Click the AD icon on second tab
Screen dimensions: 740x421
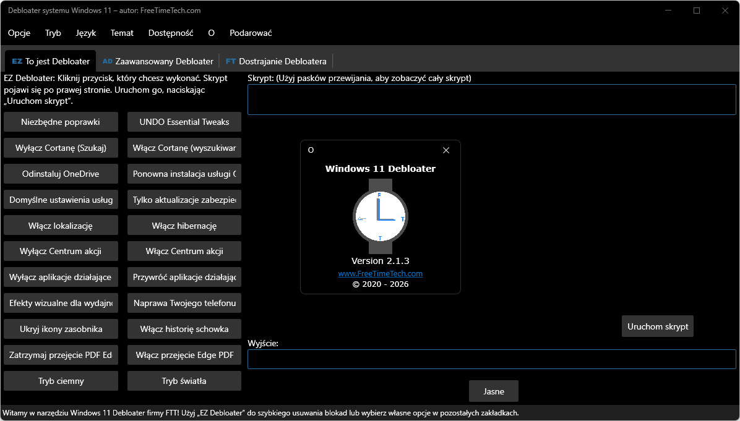(x=108, y=62)
